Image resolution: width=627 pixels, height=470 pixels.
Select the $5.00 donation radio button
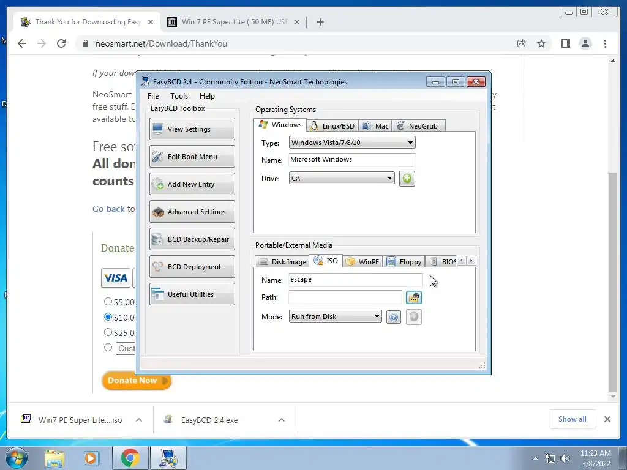coord(108,302)
